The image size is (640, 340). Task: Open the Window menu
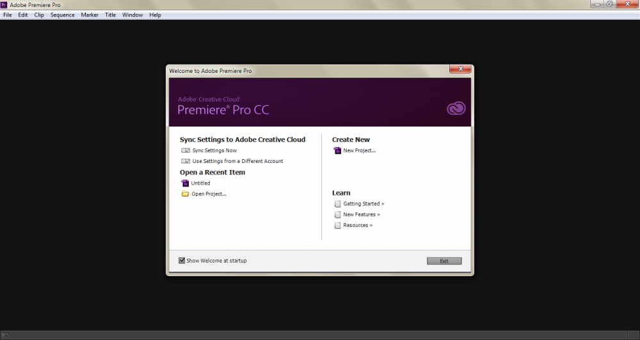coord(132,15)
